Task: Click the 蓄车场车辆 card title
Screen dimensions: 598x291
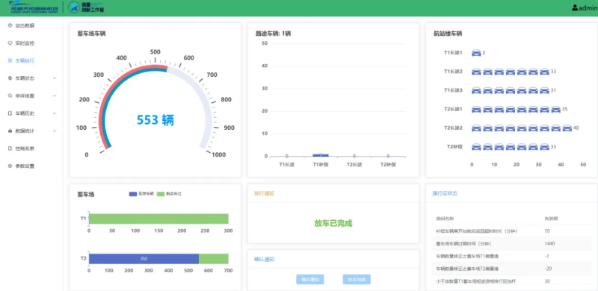Action: click(x=91, y=34)
